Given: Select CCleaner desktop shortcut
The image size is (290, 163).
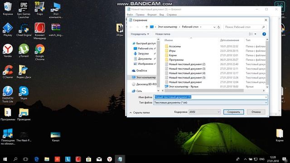Looking at the screenshot, I should [x=8, y=72].
